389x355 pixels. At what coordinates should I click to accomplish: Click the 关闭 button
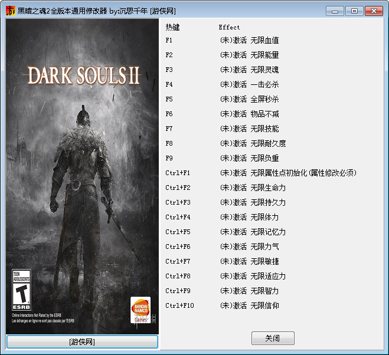point(273,338)
